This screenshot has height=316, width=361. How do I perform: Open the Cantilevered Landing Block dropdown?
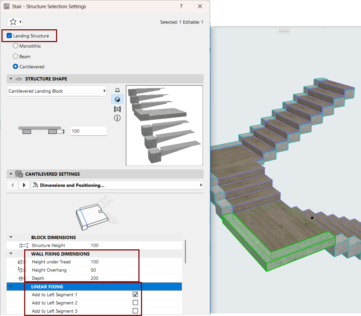pos(57,91)
